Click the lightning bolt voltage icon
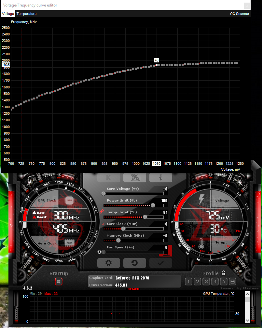262x328 pixels. coord(201,199)
